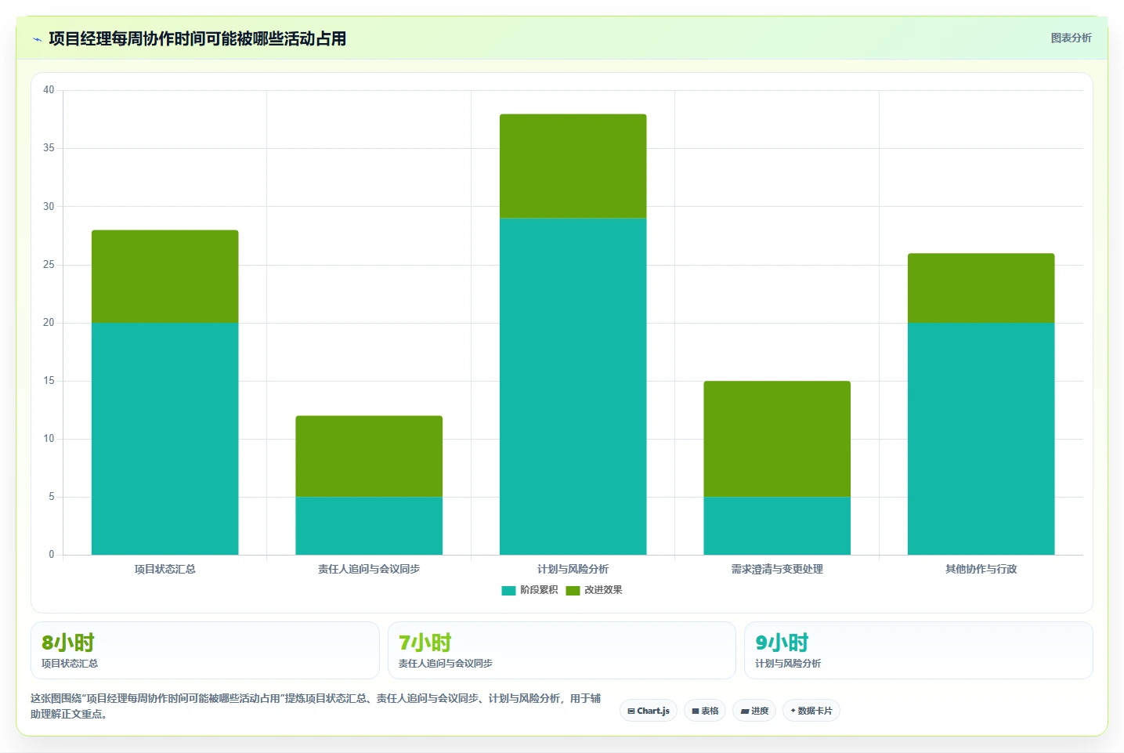Click the 项目状态汇总 x-axis label

165,569
